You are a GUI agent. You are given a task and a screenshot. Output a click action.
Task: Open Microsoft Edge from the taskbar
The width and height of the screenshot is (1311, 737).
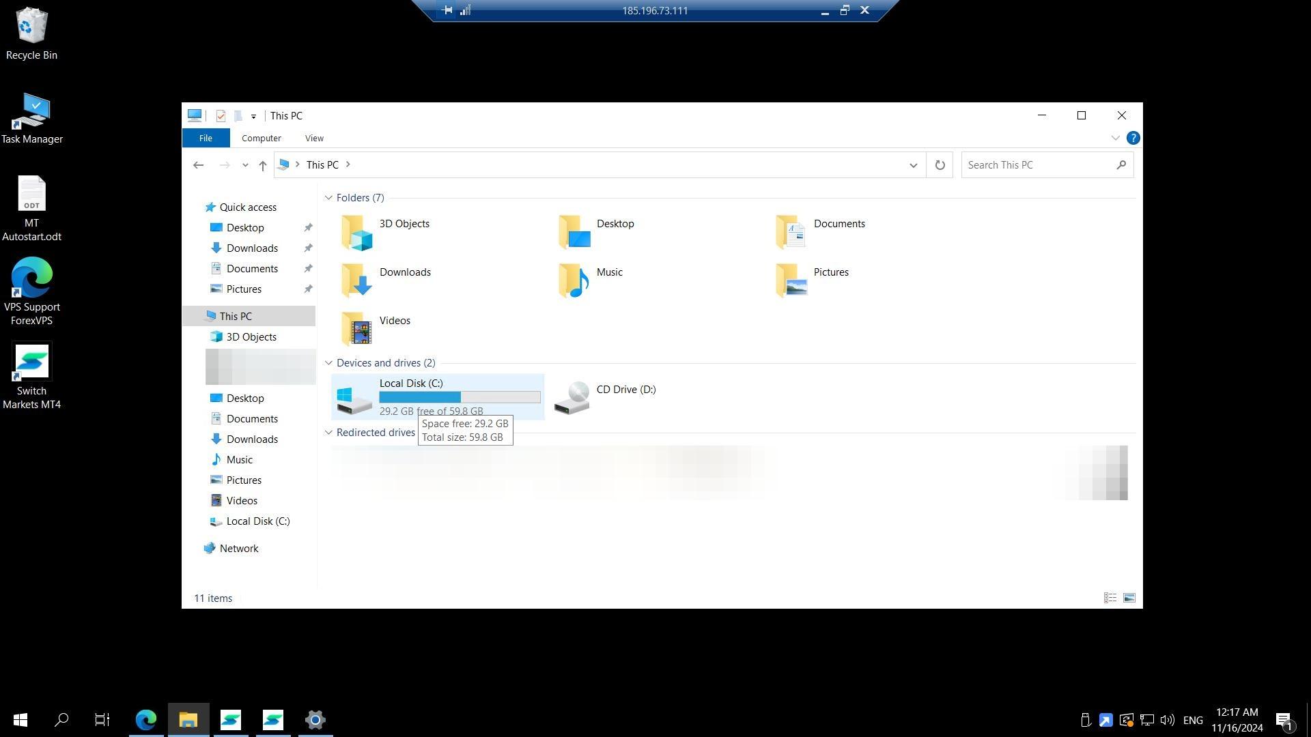coord(146,719)
